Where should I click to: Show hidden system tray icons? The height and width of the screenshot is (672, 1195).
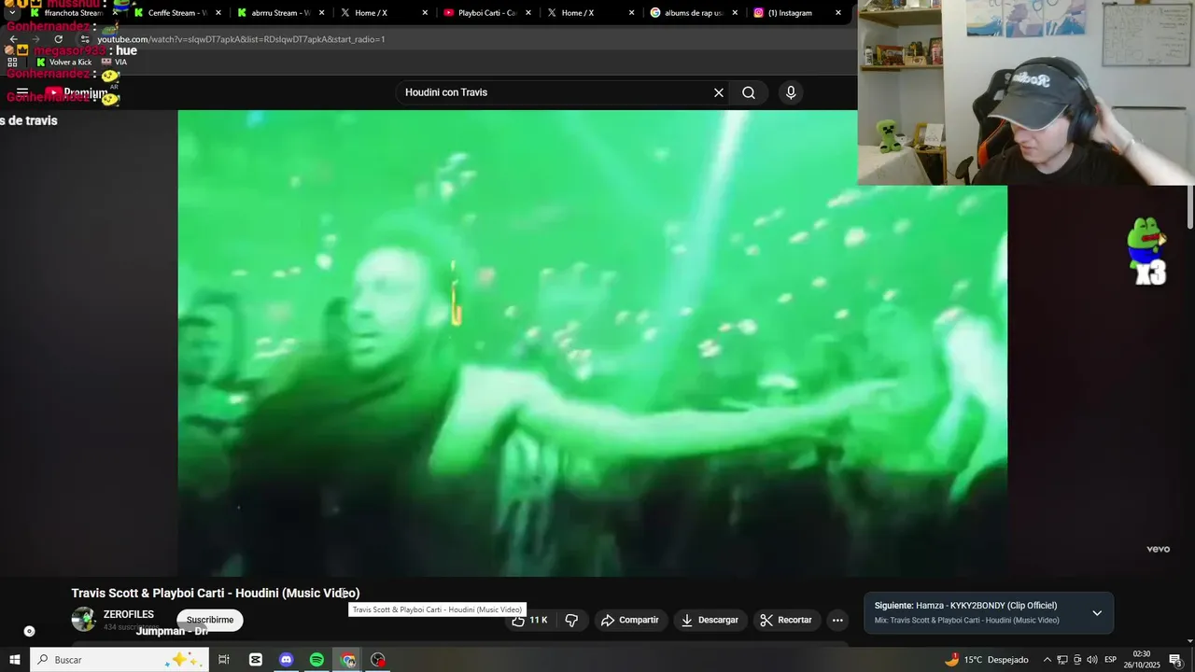[x=1047, y=660]
